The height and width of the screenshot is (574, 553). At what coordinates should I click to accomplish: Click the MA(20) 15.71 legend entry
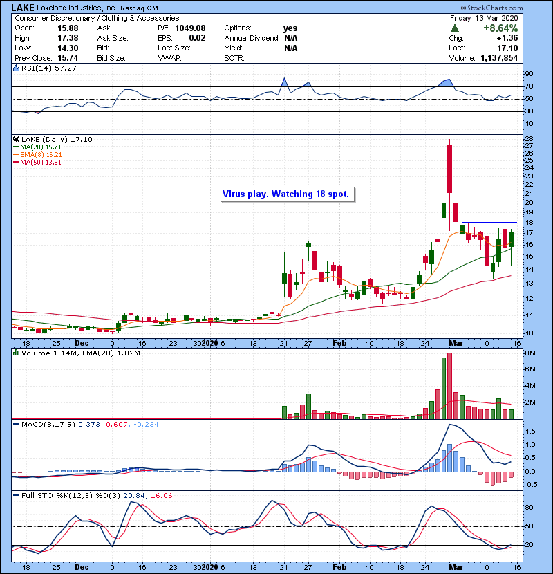click(x=38, y=147)
